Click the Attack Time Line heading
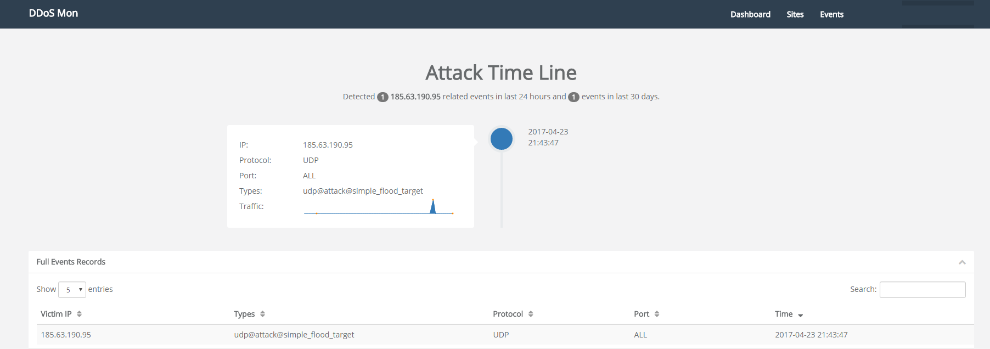The image size is (990, 349). (501, 72)
